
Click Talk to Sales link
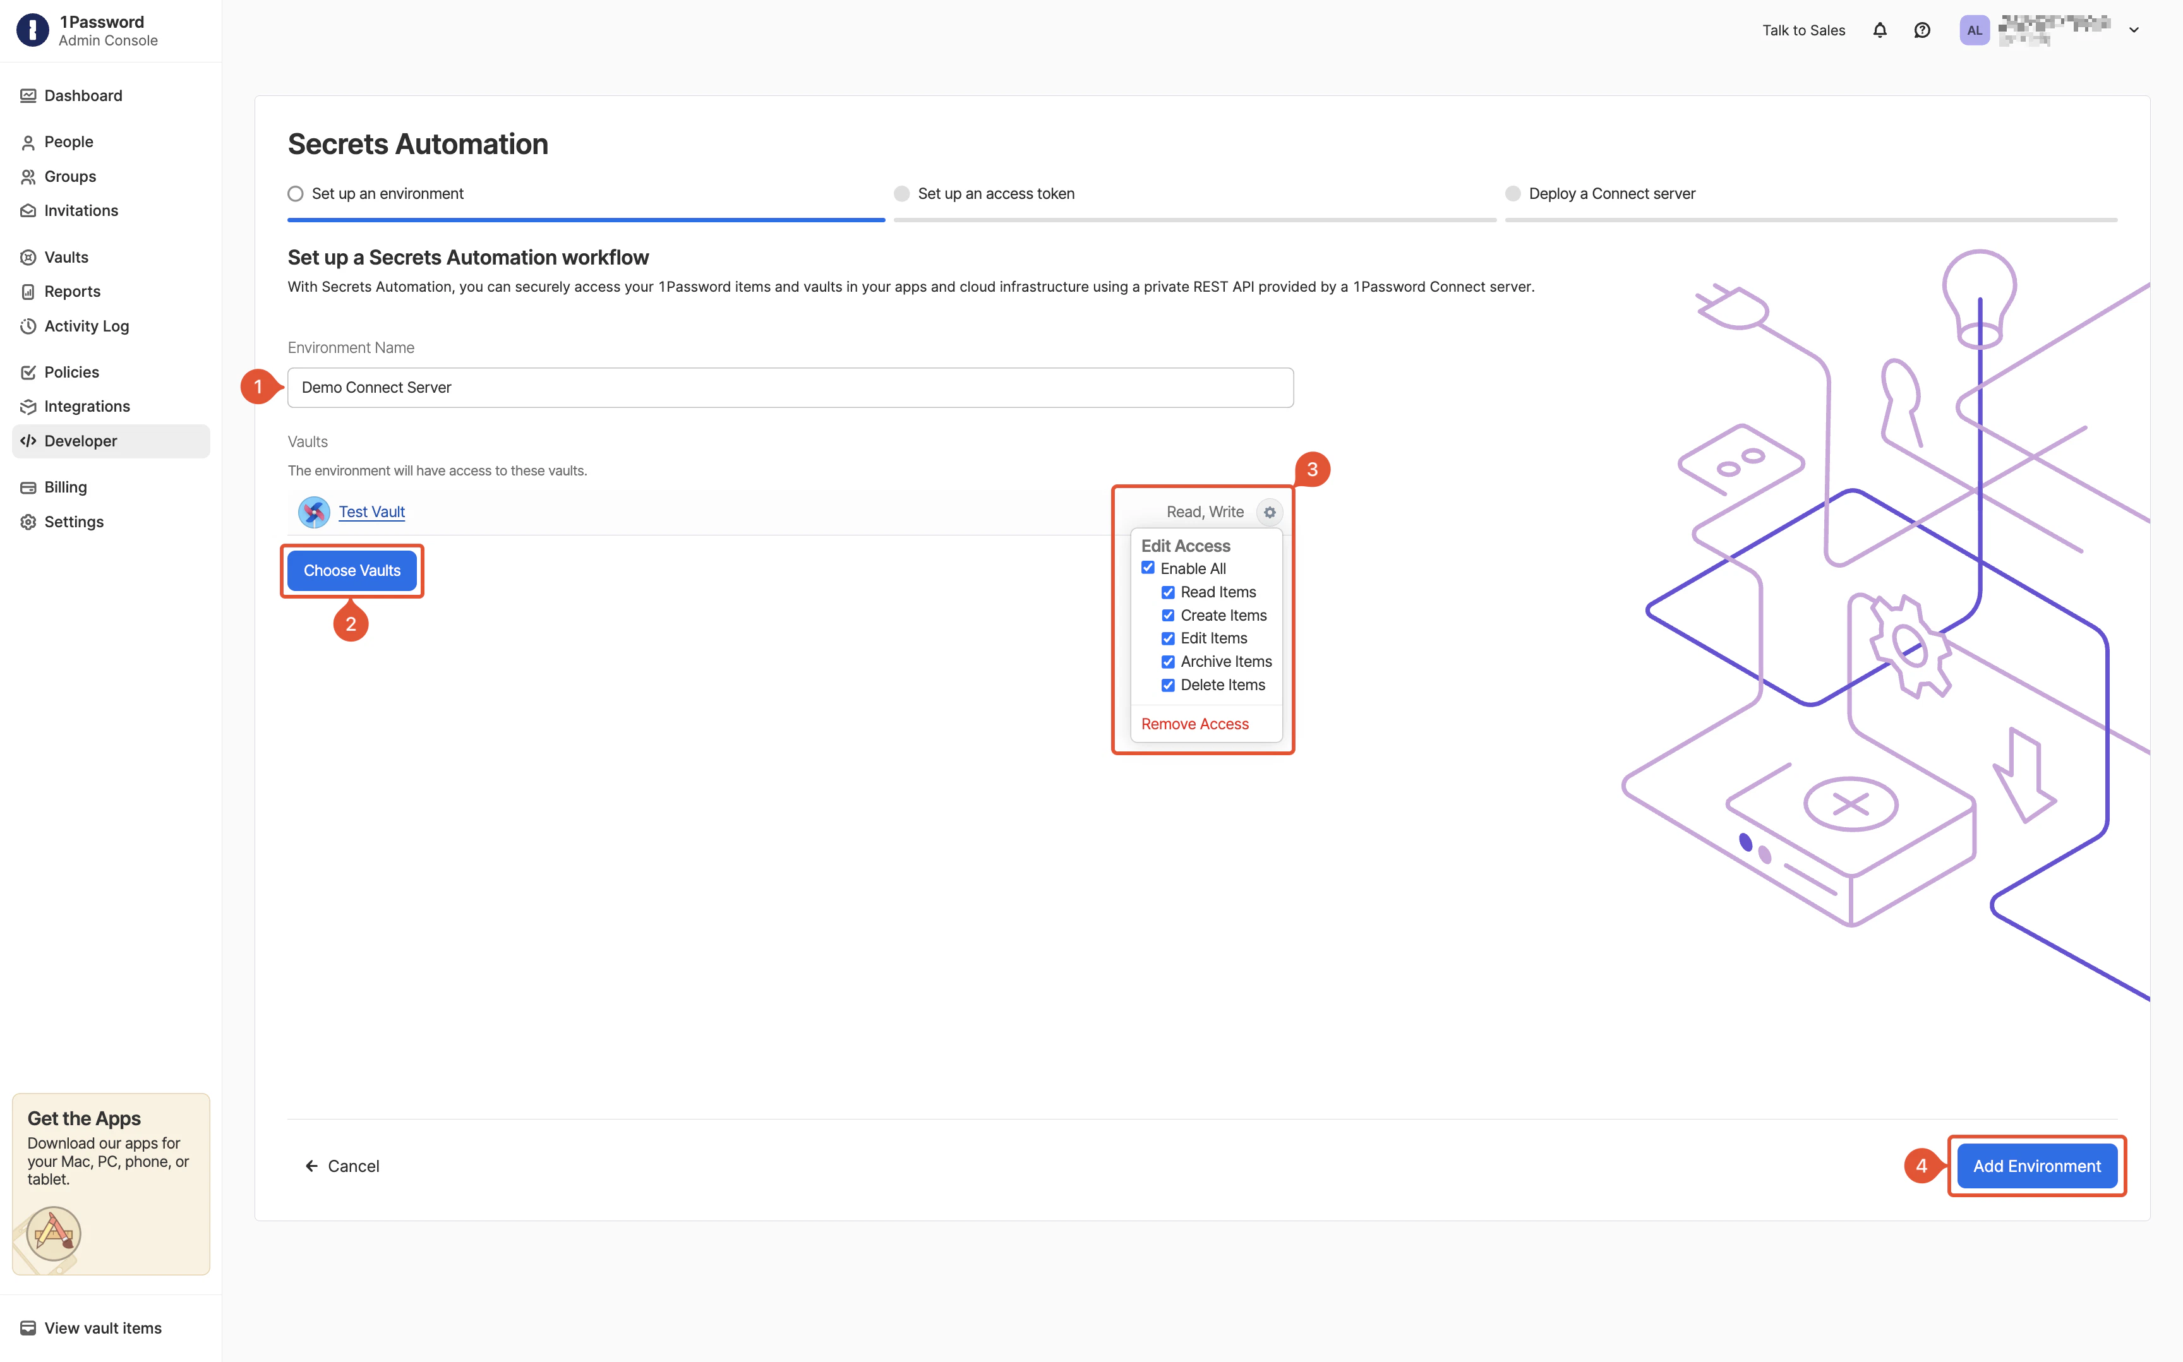(1803, 31)
